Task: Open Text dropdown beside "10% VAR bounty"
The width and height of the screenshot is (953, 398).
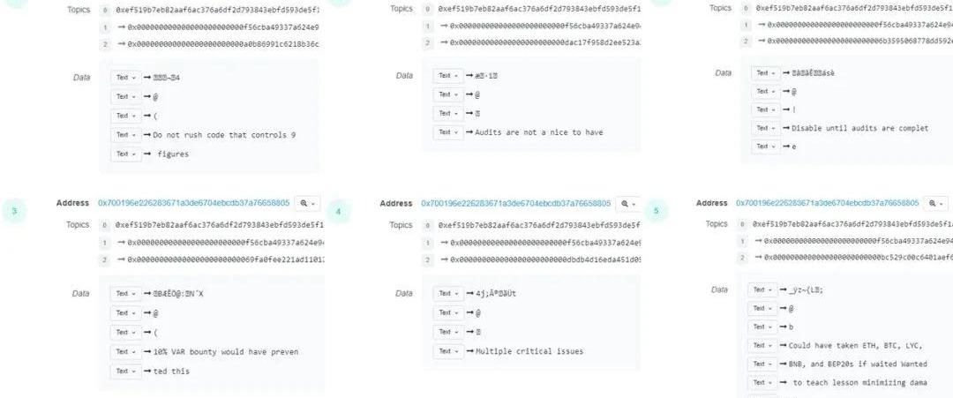Action: [124, 352]
